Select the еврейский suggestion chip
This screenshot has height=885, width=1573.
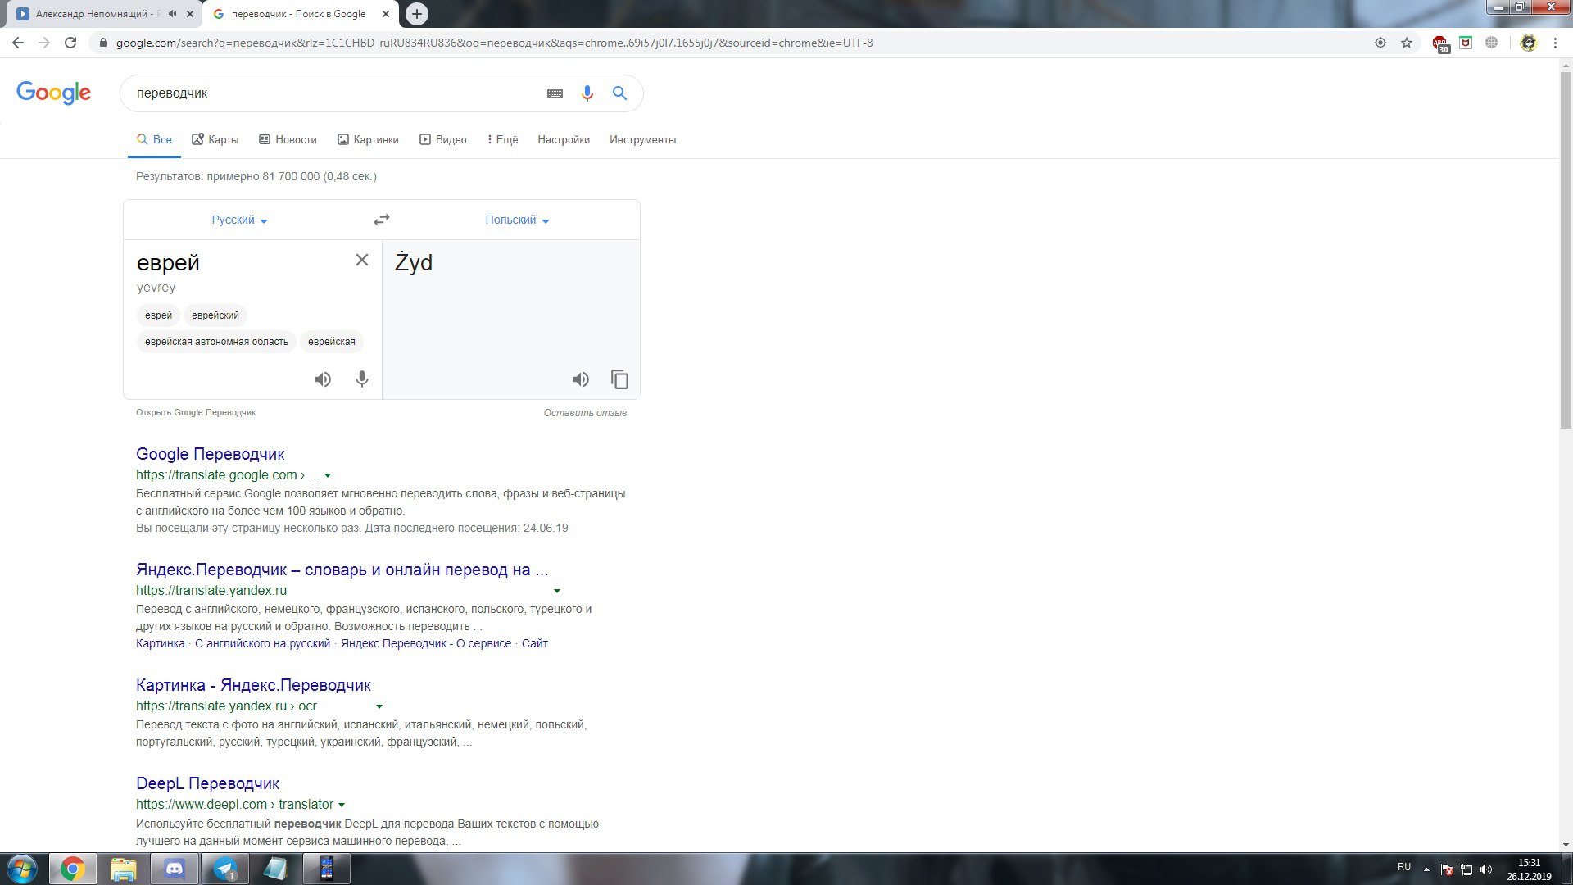pyautogui.click(x=215, y=315)
